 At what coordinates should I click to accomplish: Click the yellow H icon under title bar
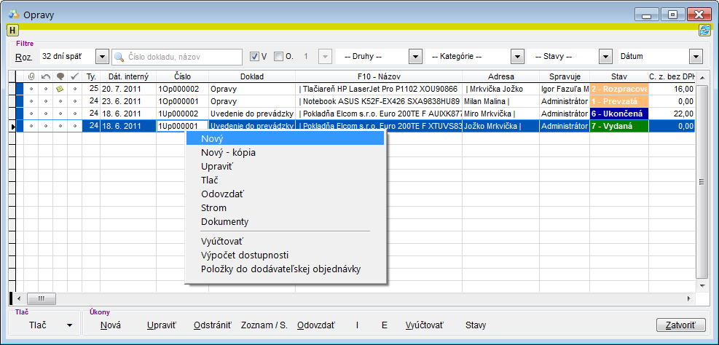click(x=12, y=30)
